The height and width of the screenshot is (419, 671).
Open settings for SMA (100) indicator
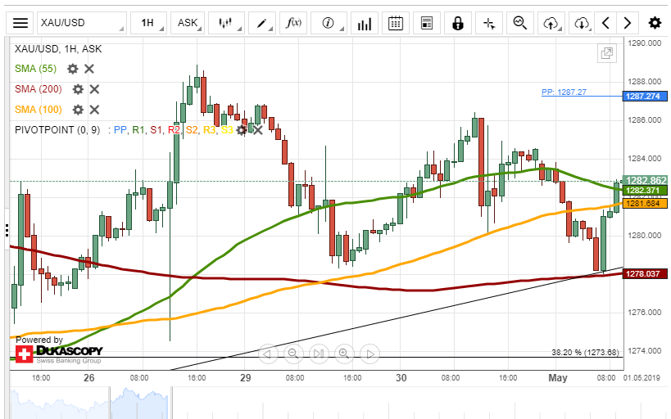tap(78, 110)
